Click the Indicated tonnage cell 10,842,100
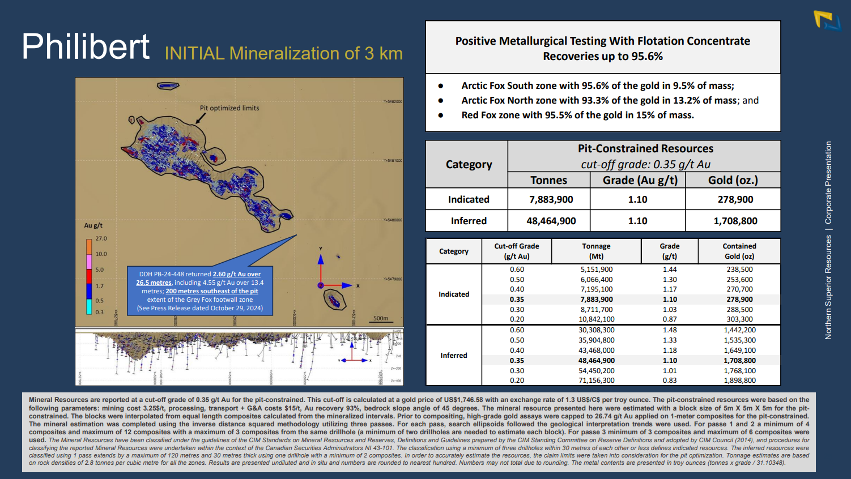This screenshot has height=479, width=851. [x=597, y=319]
